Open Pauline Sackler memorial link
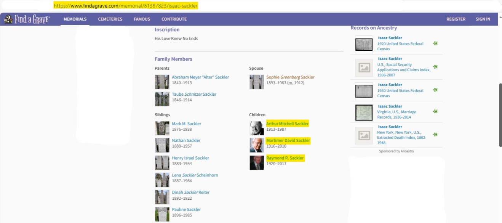The width and height of the screenshot is (502, 223). coord(186,209)
